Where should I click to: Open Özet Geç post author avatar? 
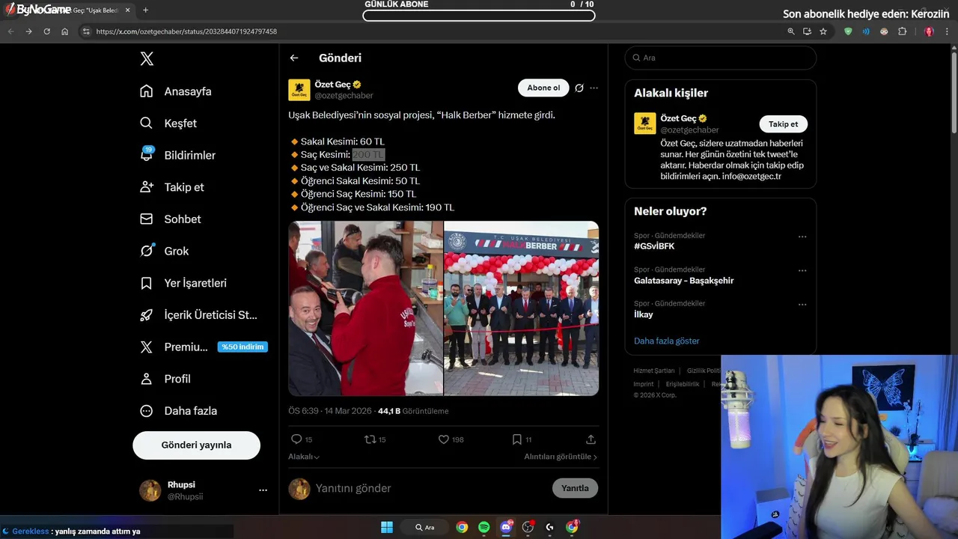tap(299, 90)
